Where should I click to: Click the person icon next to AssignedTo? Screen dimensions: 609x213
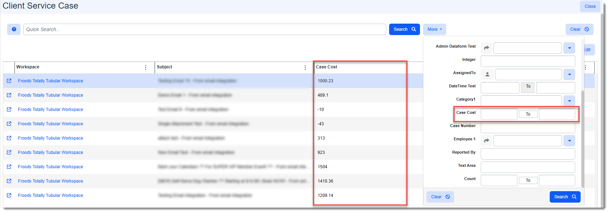[487, 74]
